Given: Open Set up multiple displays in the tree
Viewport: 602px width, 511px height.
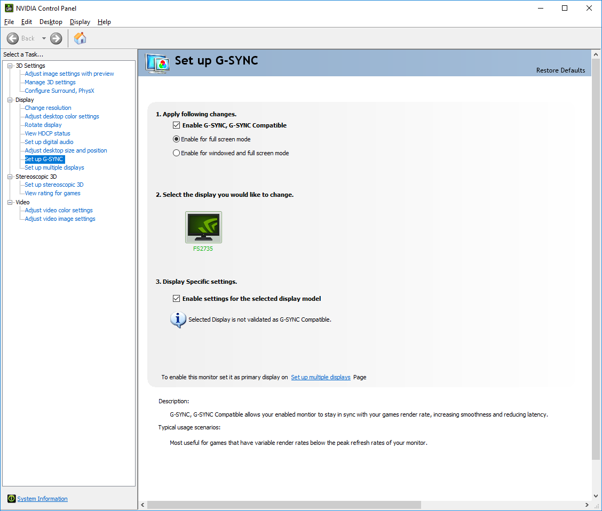Looking at the screenshot, I should (x=54, y=167).
